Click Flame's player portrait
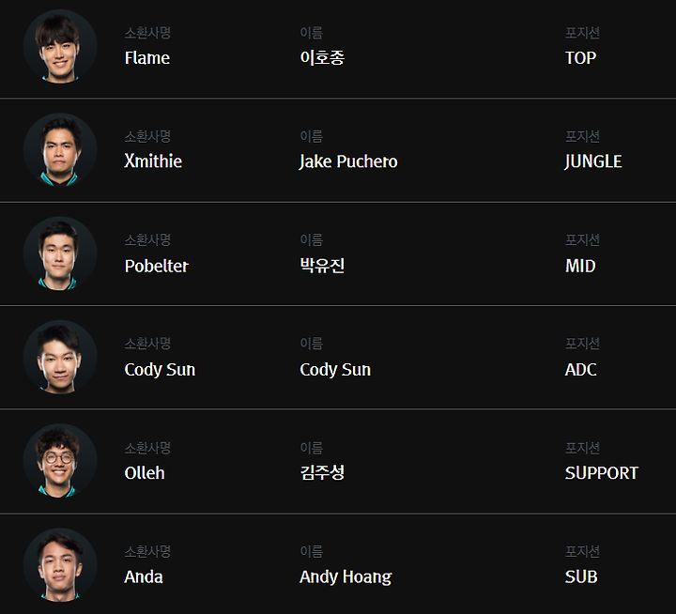This screenshot has width=676, height=614. click(60, 46)
